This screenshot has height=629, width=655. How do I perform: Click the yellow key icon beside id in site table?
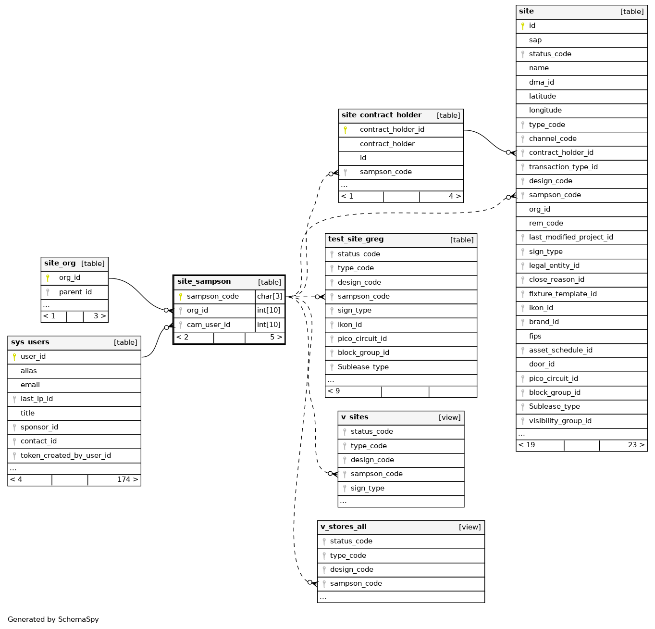point(523,26)
